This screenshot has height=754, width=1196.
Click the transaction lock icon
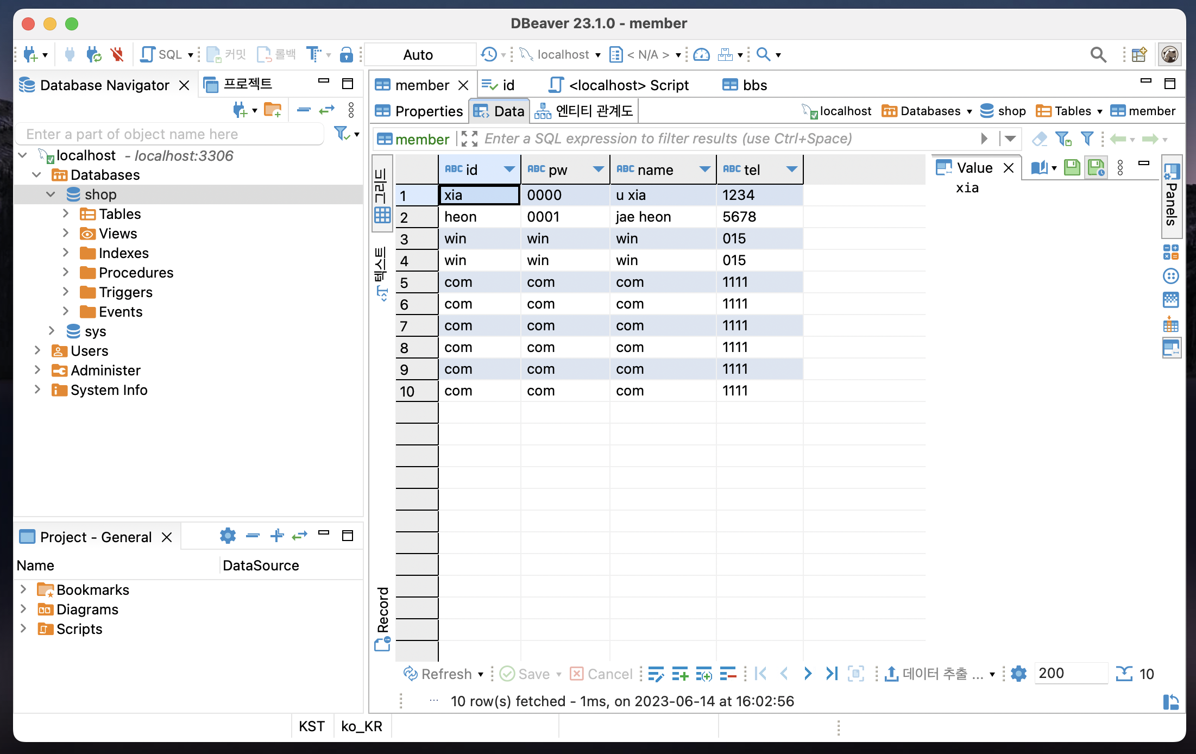(x=346, y=54)
